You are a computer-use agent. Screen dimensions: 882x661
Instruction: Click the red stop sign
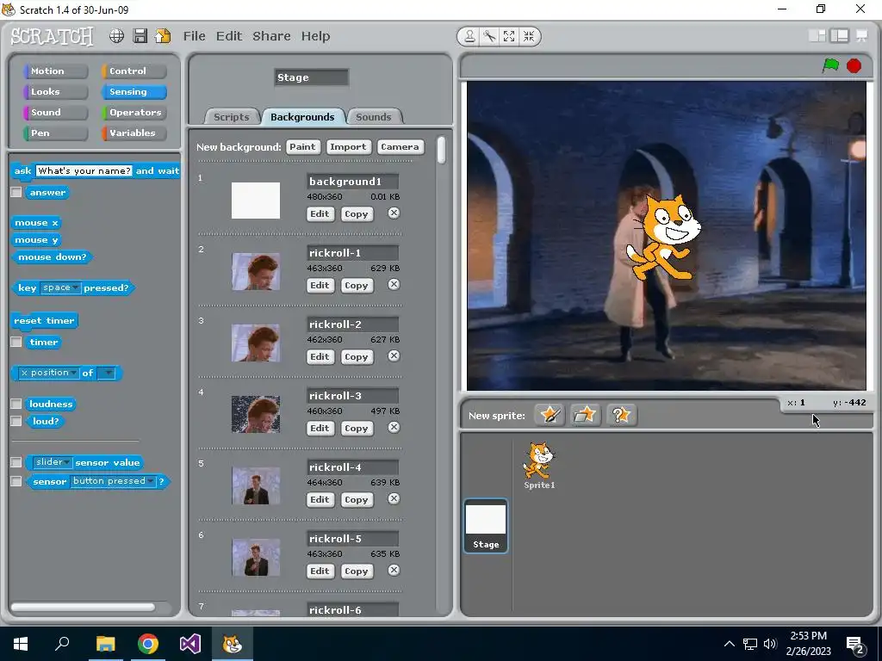click(854, 65)
